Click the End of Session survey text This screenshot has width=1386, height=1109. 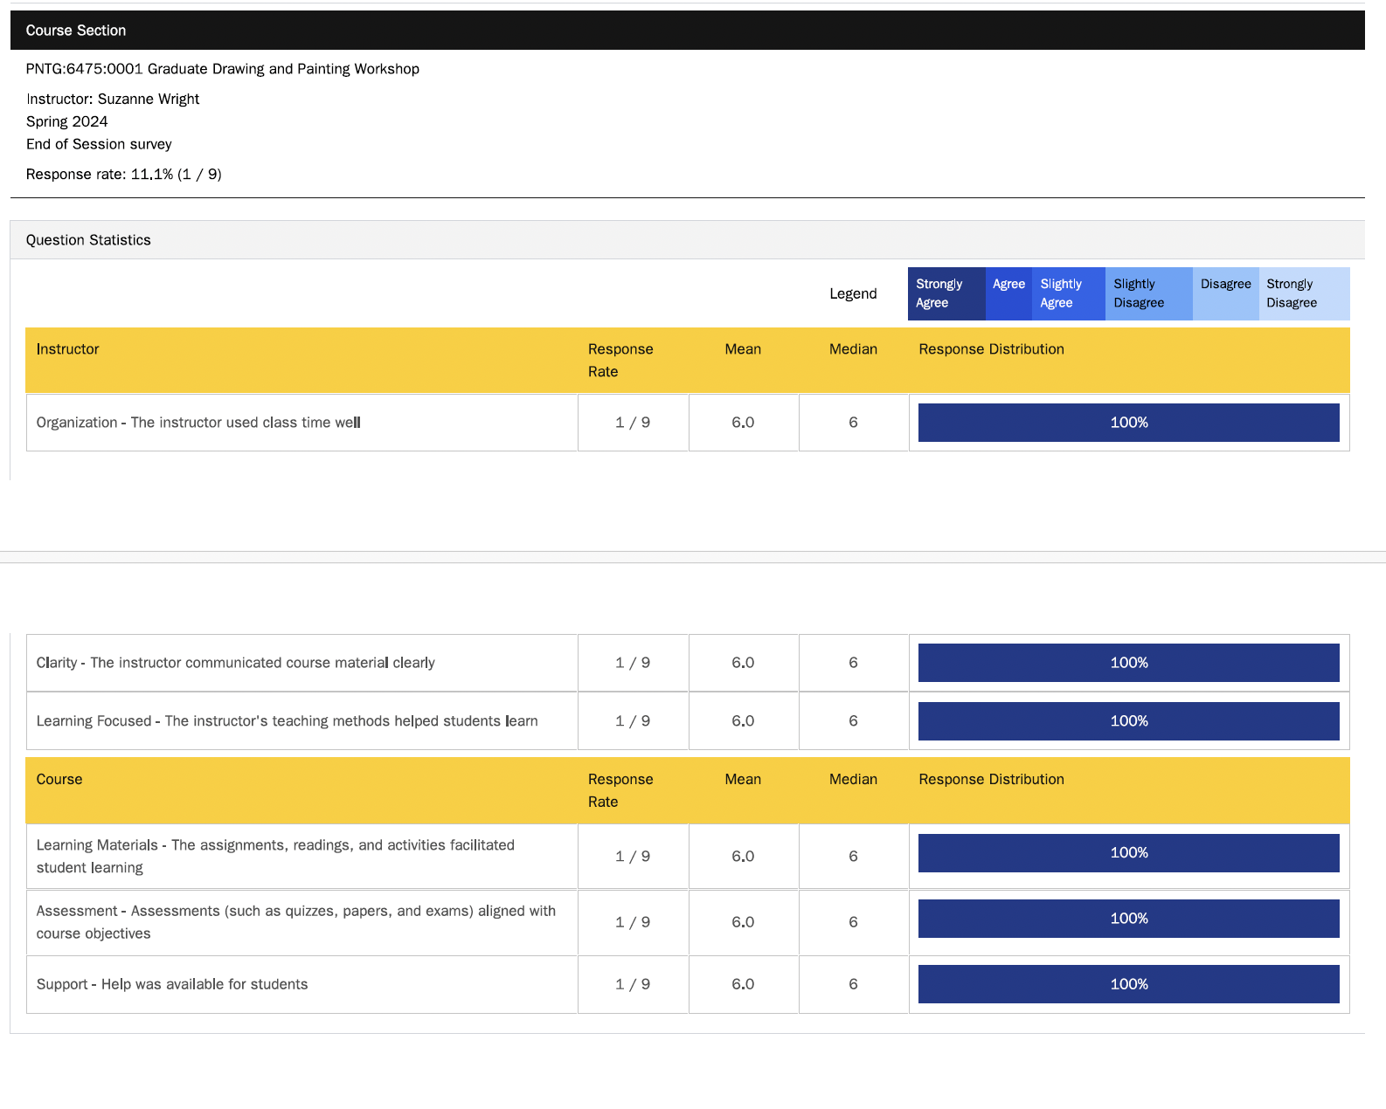(x=99, y=144)
